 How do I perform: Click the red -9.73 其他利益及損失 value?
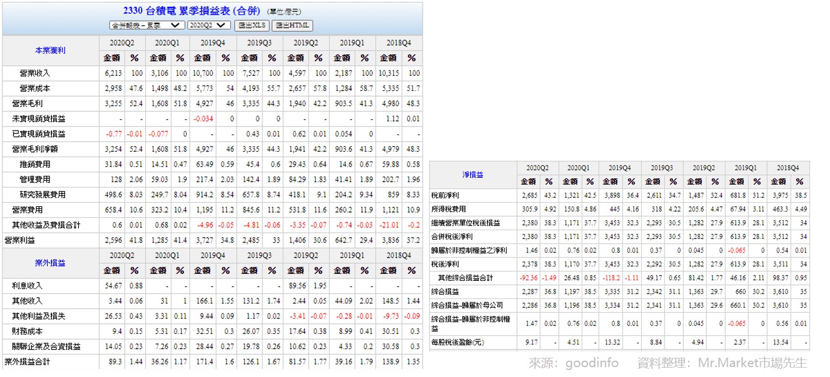[391, 316]
